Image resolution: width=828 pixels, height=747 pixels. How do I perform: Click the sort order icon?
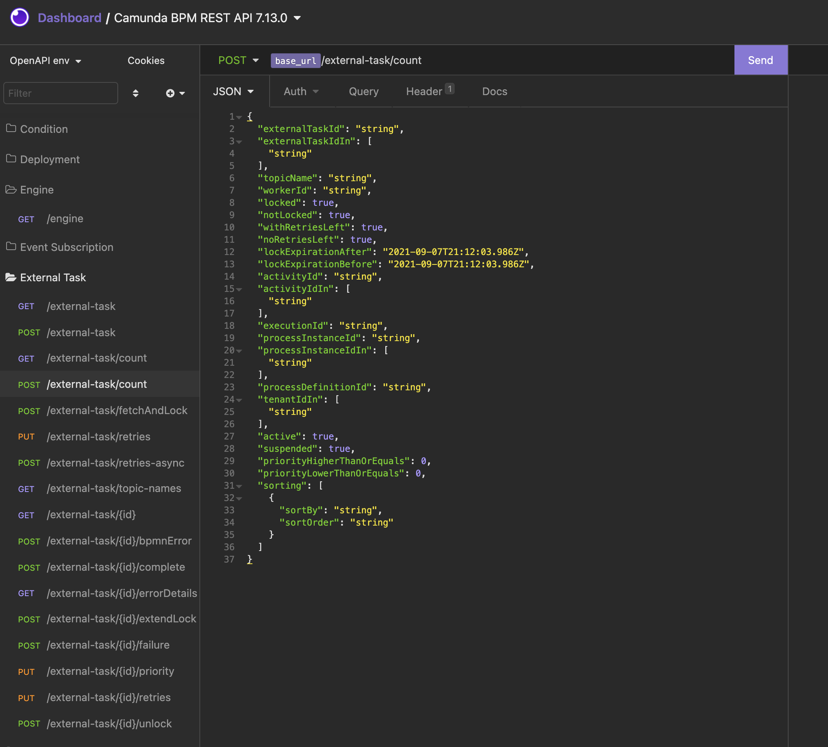[x=135, y=93]
